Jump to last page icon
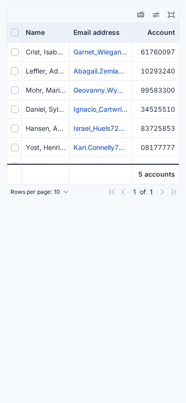 (x=174, y=192)
